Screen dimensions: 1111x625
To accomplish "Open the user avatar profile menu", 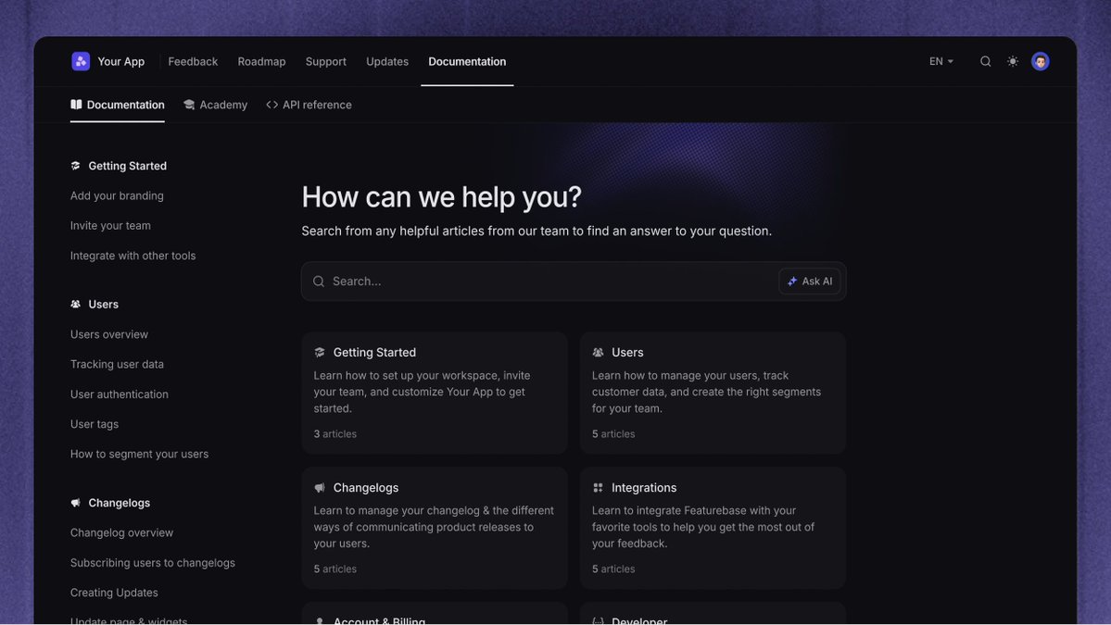I will coord(1041,62).
